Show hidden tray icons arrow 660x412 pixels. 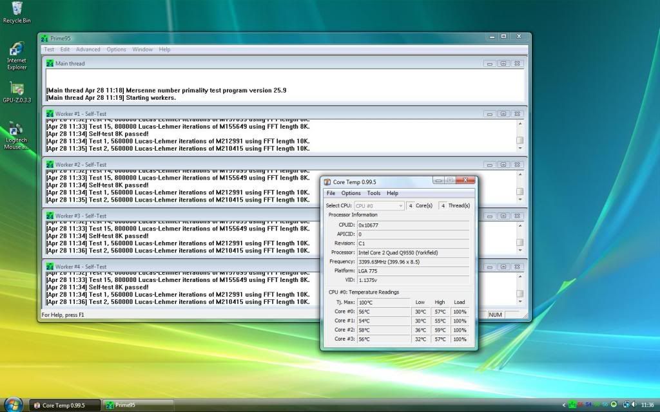tap(564, 406)
